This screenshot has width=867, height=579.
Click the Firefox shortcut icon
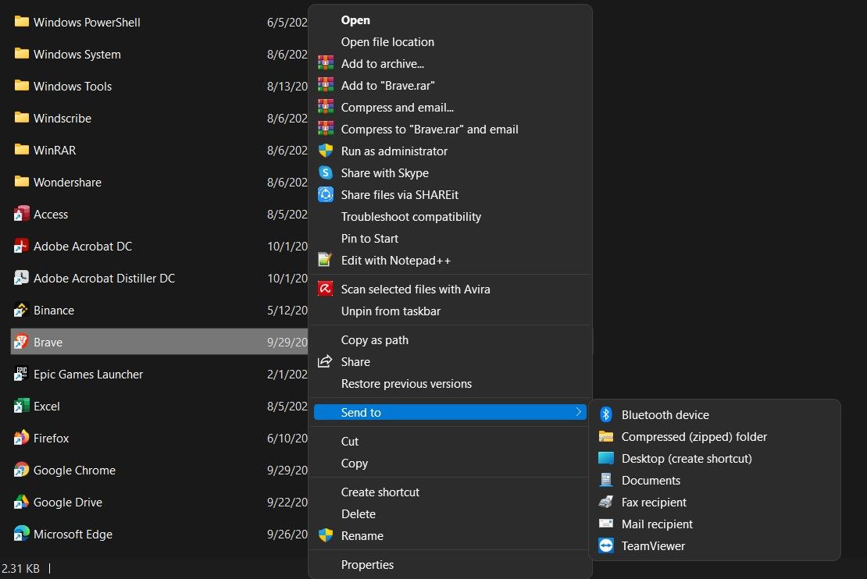point(22,439)
